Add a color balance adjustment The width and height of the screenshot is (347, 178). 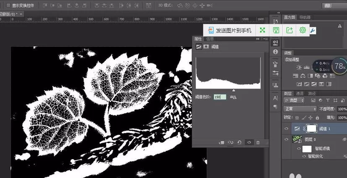coord(303,76)
